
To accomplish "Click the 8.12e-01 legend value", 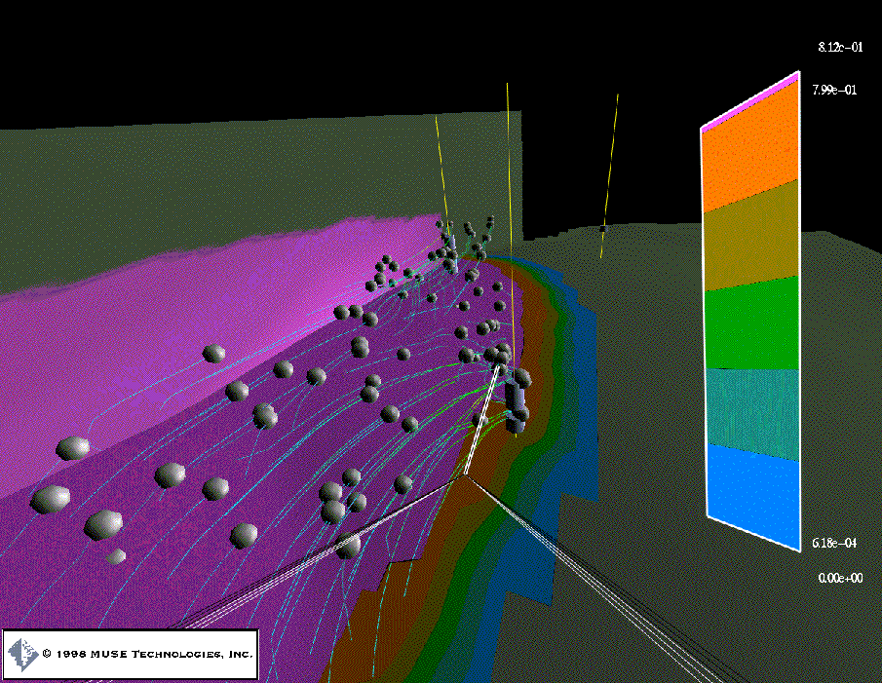I will [840, 47].
